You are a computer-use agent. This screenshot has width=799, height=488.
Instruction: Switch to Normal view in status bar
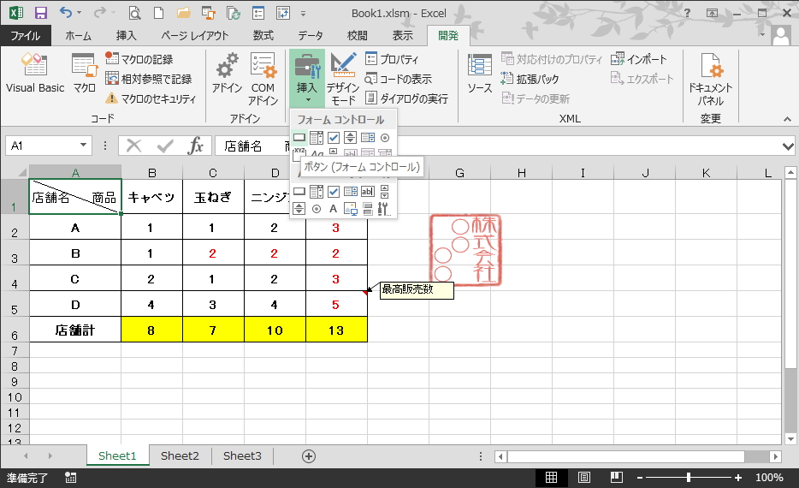[552, 477]
